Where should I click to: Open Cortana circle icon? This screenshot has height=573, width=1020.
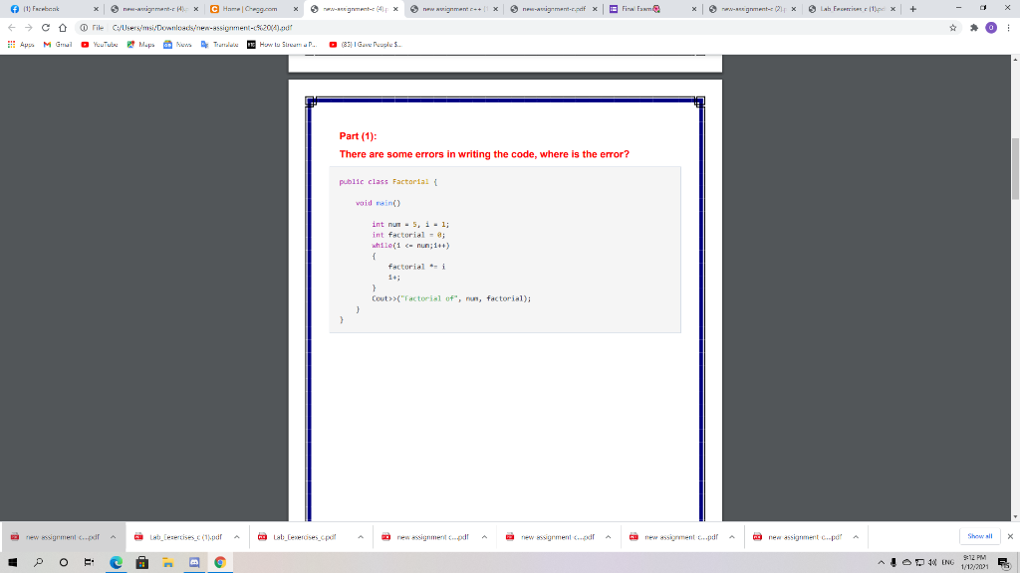click(x=63, y=563)
